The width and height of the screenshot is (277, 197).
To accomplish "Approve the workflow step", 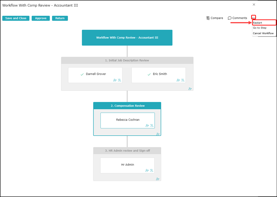I will [41, 18].
